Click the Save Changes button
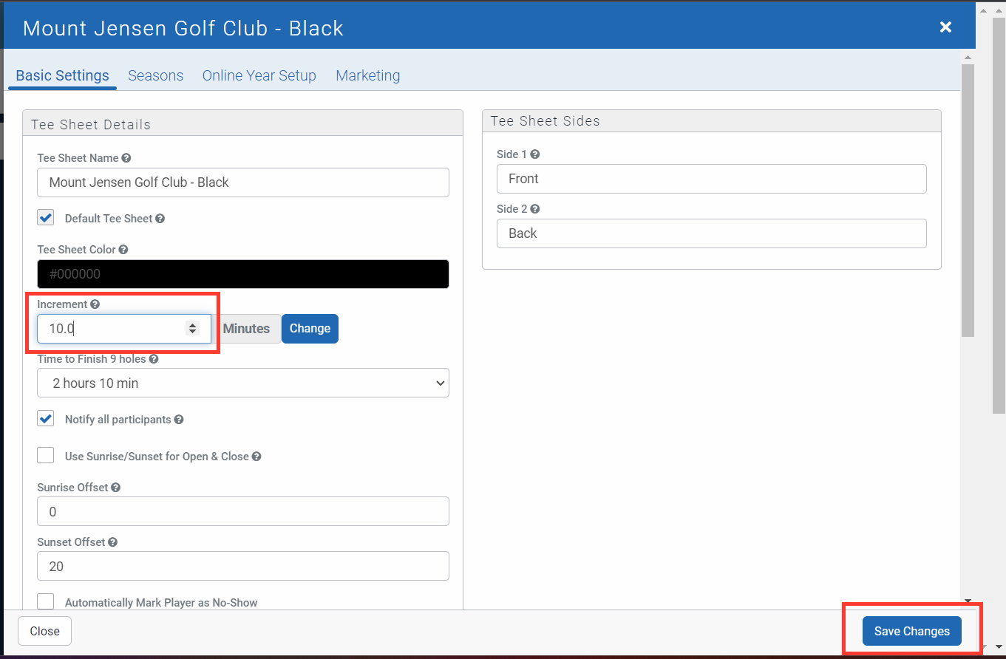Image resolution: width=1006 pixels, height=659 pixels. tap(911, 631)
